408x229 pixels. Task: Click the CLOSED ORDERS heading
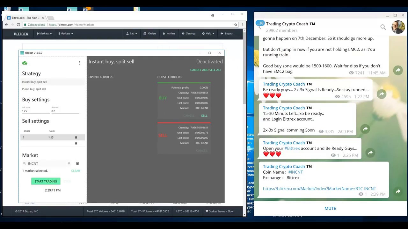pyautogui.click(x=169, y=77)
